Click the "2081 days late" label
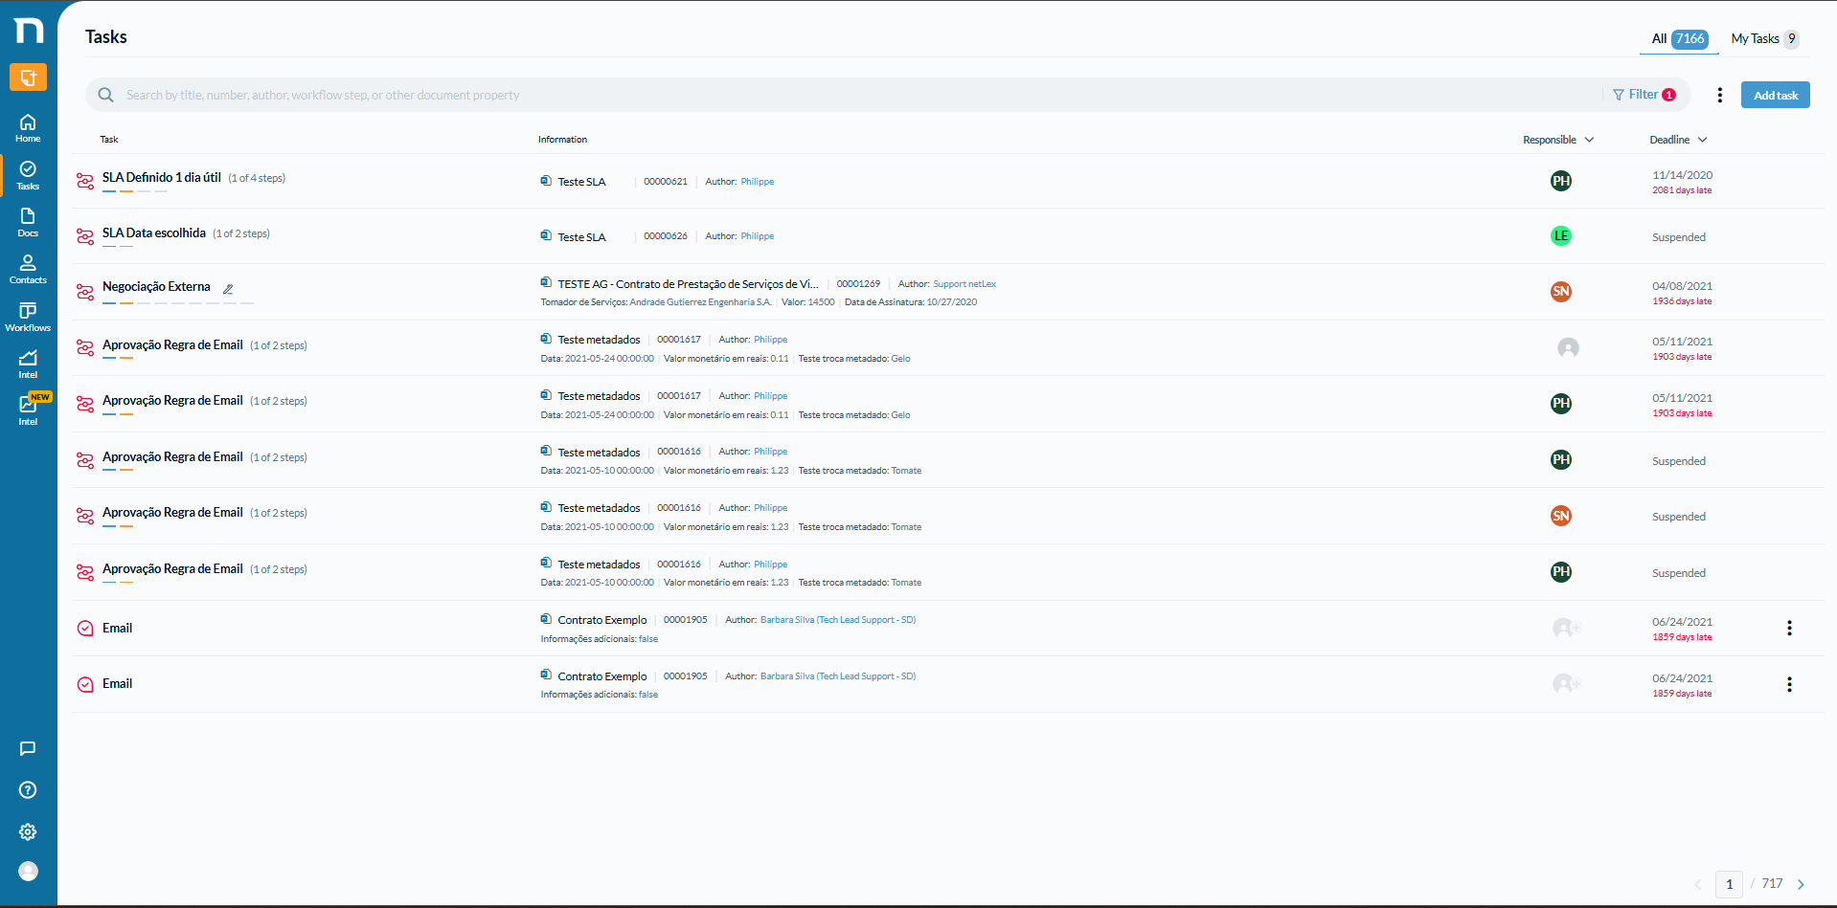Screen dimensions: 1837x908 click(x=1682, y=190)
